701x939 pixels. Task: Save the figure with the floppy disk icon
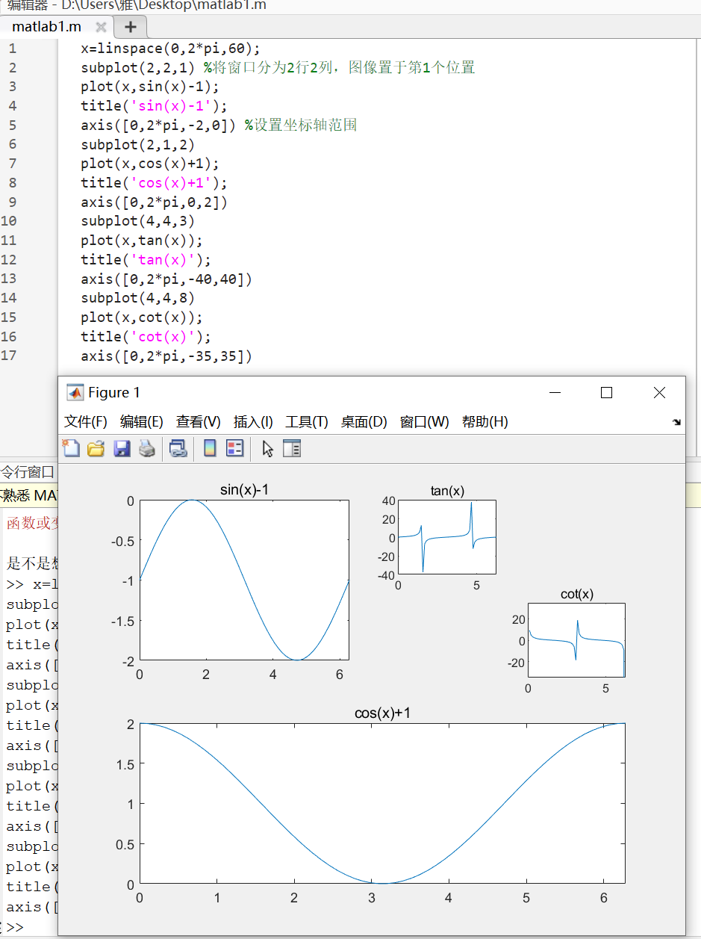122,448
